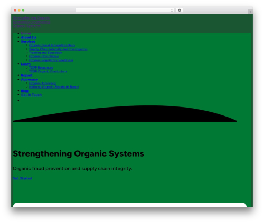This screenshot has width=264, height=223.
Task: Click the Strengthening Organic Systems heading
Action: (x=78, y=154)
